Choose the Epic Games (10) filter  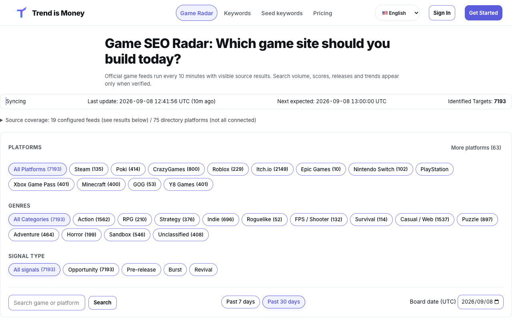321,169
